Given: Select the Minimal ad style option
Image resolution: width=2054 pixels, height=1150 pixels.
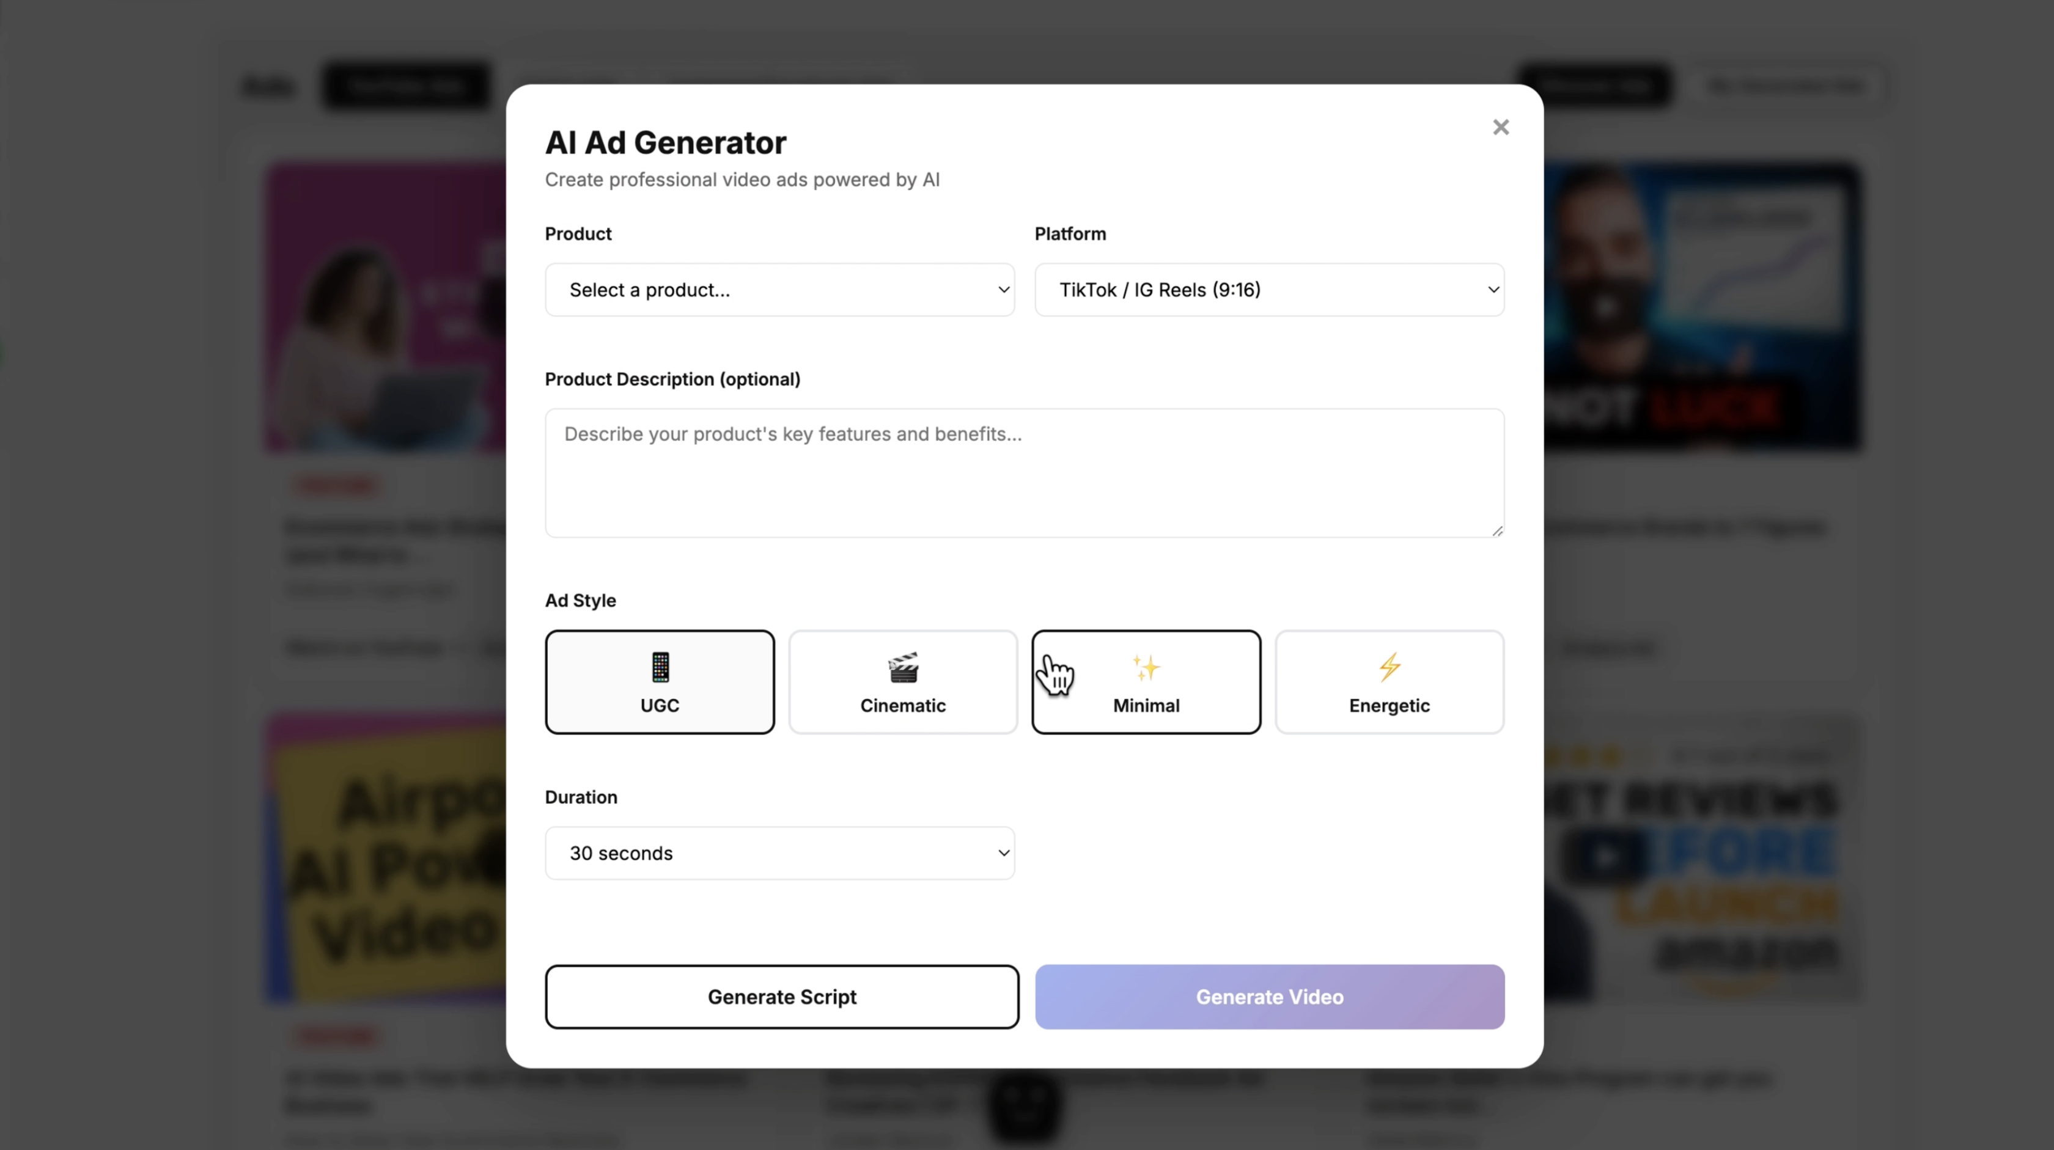Looking at the screenshot, I should (1146, 682).
